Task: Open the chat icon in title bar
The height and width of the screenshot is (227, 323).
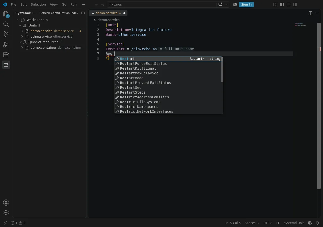Action: point(220,5)
